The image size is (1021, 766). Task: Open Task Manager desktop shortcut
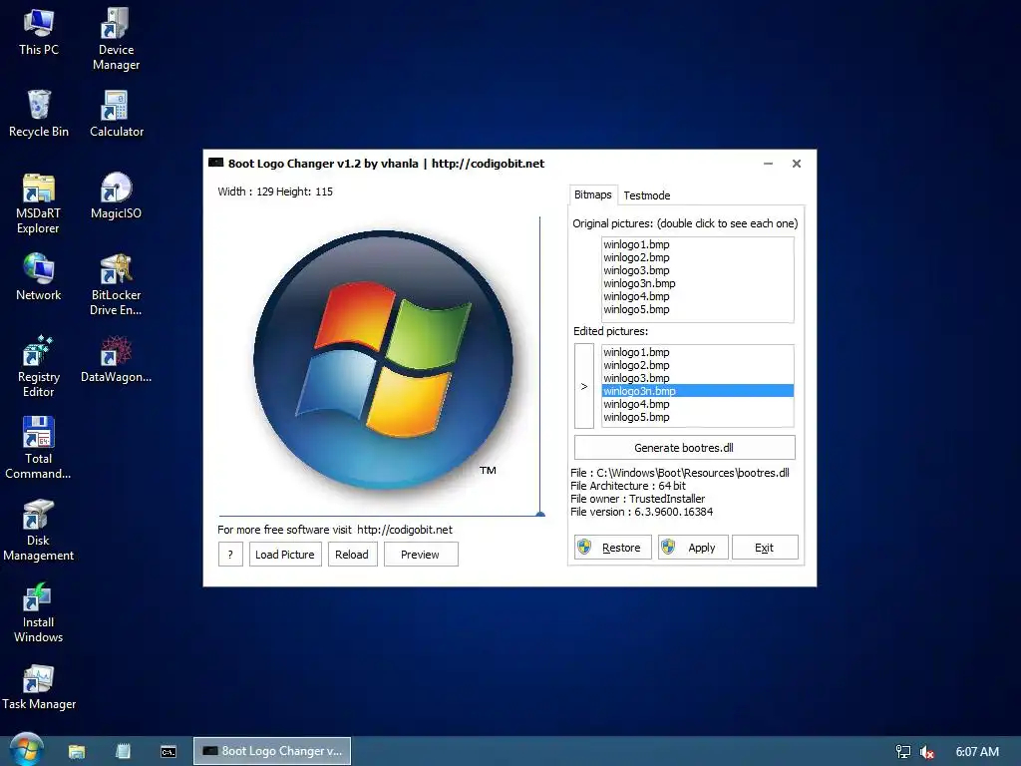(x=39, y=686)
